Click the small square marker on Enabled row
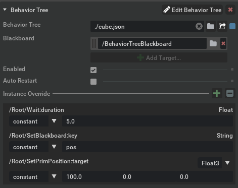The width and height of the screenshot is (238, 188). click(232, 70)
